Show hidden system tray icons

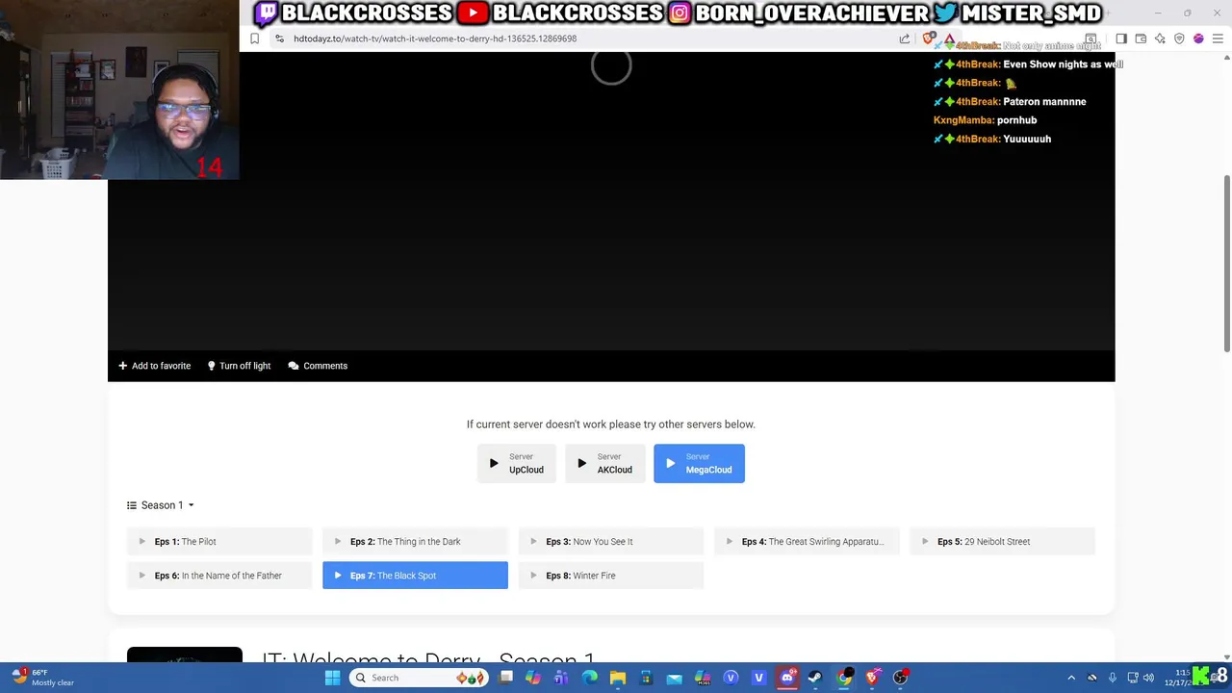(1071, 678)
